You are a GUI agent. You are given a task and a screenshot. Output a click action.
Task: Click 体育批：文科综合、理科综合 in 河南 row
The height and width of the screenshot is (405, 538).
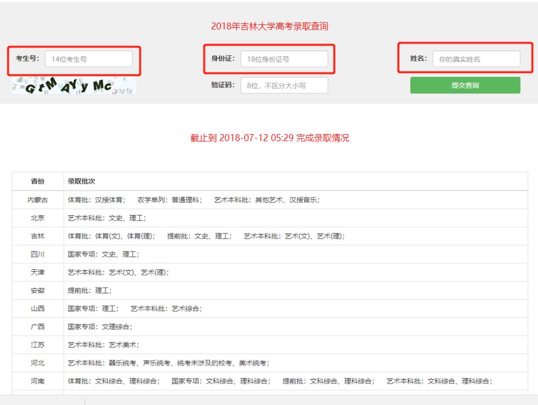(x=114, y=381)
